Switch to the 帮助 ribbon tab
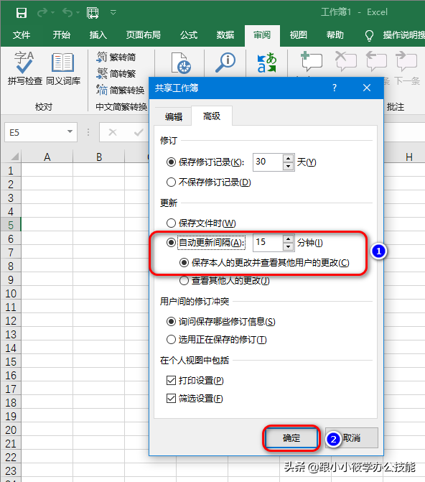The image size is (425, 482). [335, 35]
